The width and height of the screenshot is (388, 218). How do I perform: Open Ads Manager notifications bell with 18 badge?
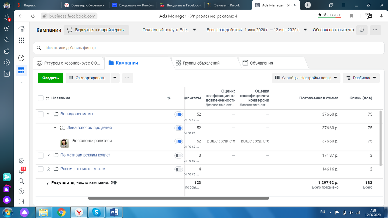pos(22,171)
